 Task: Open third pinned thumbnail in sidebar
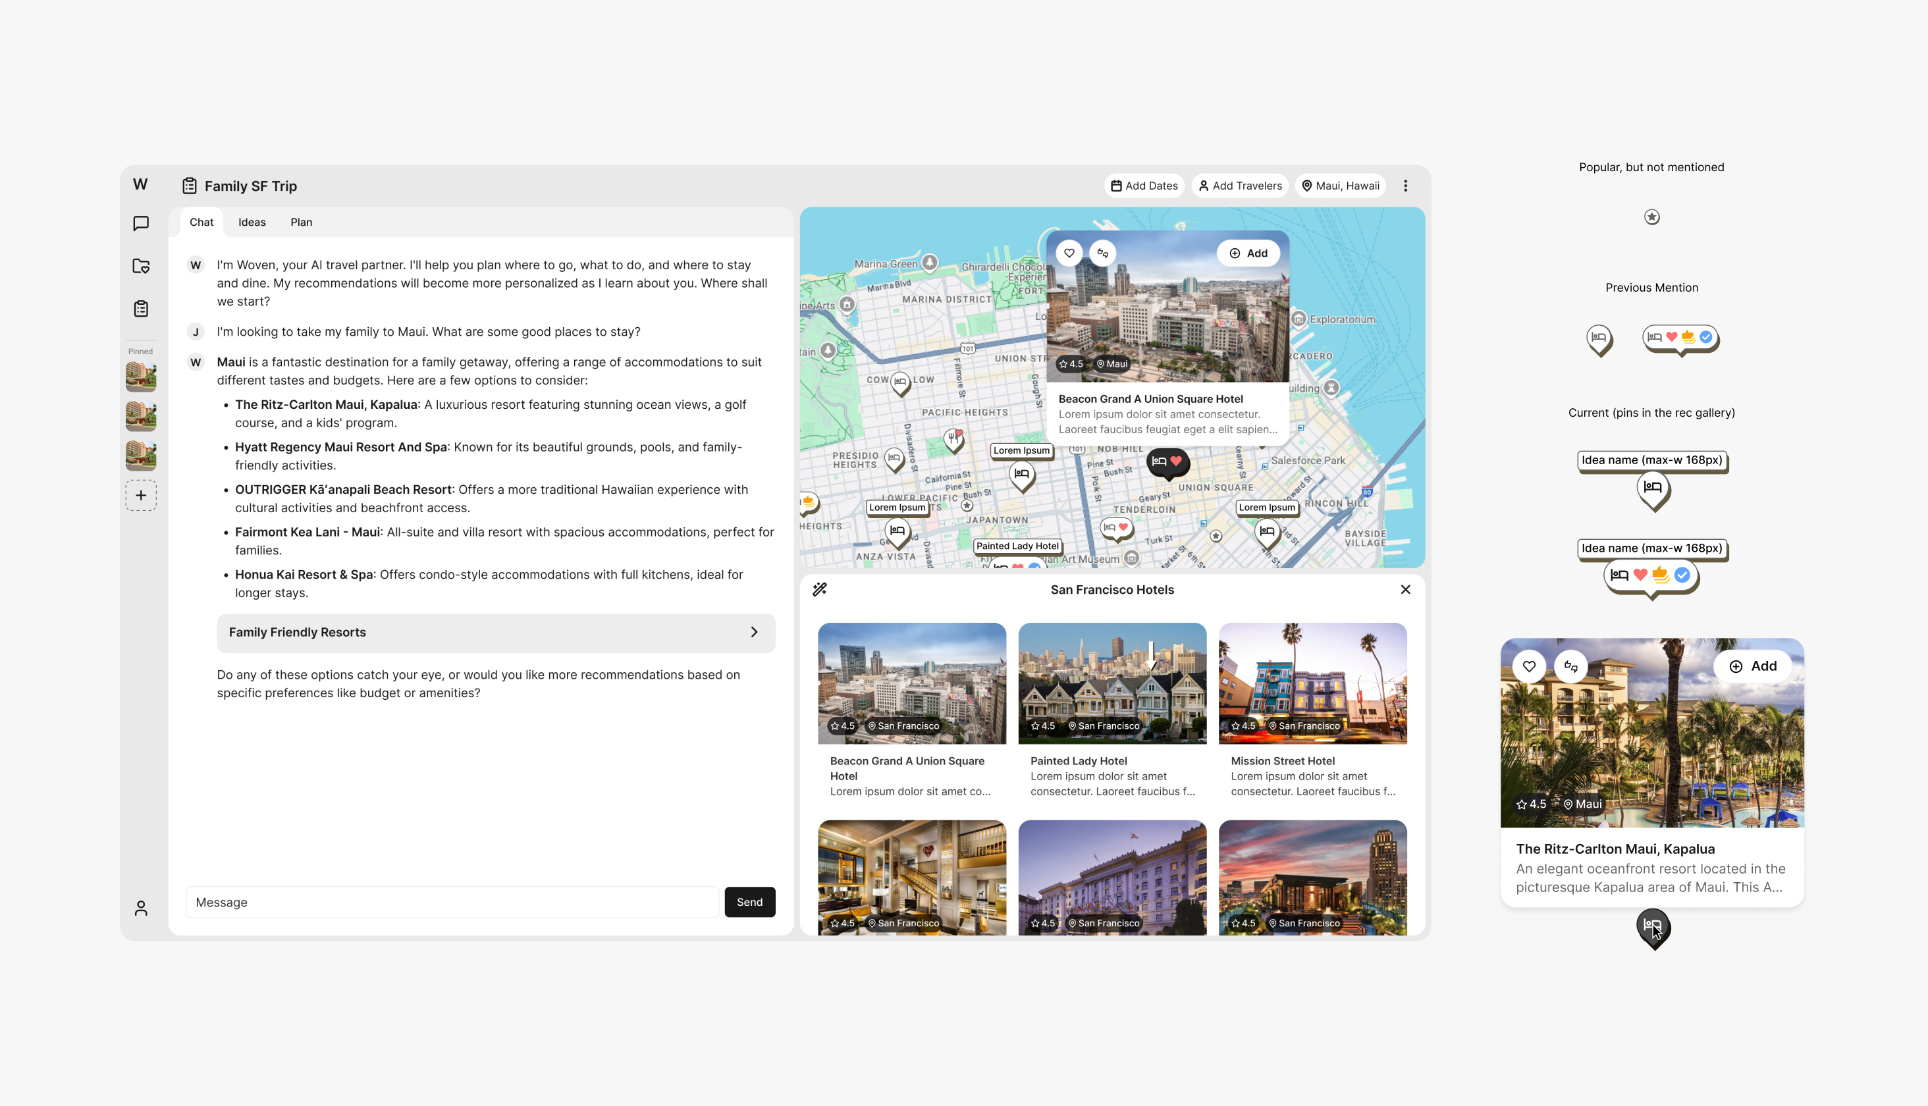140,456
